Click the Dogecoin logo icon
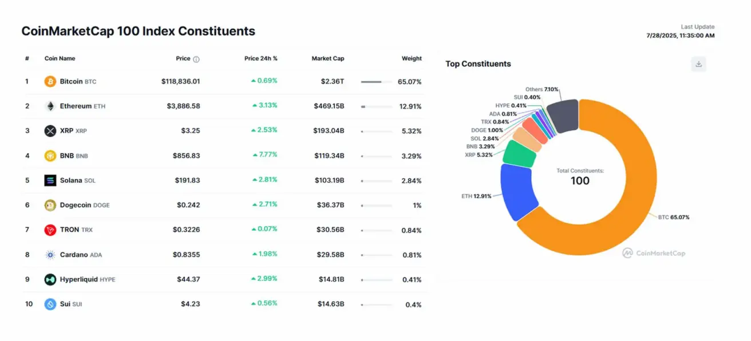The height and width of the screenshot is (341, 751). coord(50,205)
